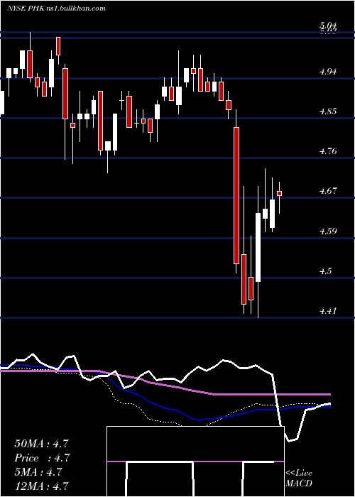355x497 pixels.
Task: Click the 12MA : 4.7 readout
Action: [41, 486]
